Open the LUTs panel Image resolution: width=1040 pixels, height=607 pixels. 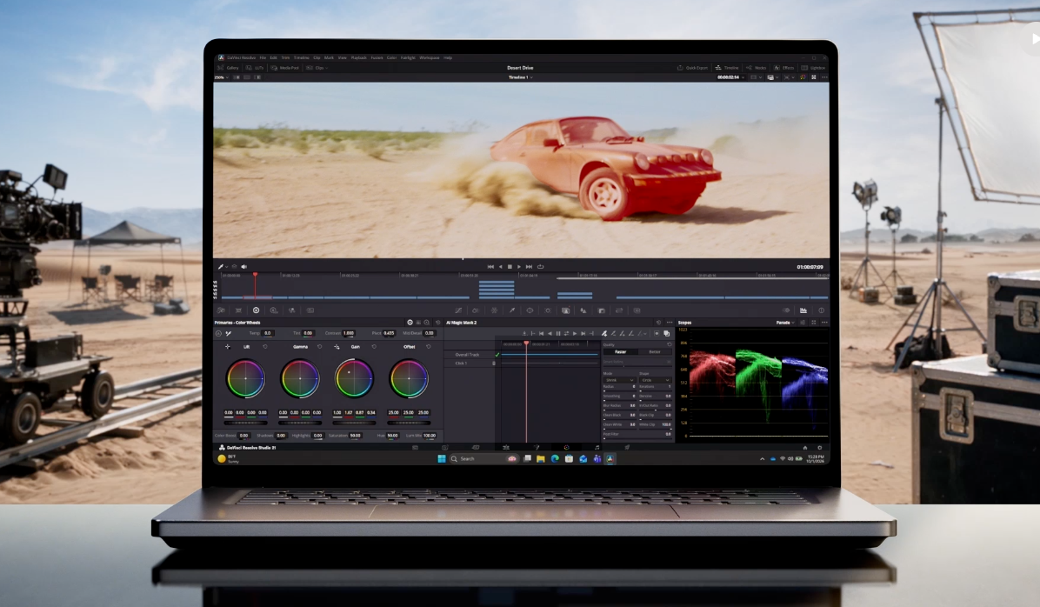255,68
